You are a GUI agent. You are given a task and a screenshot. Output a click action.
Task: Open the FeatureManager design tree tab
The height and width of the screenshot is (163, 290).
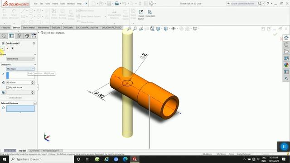[x=4, y=36]
